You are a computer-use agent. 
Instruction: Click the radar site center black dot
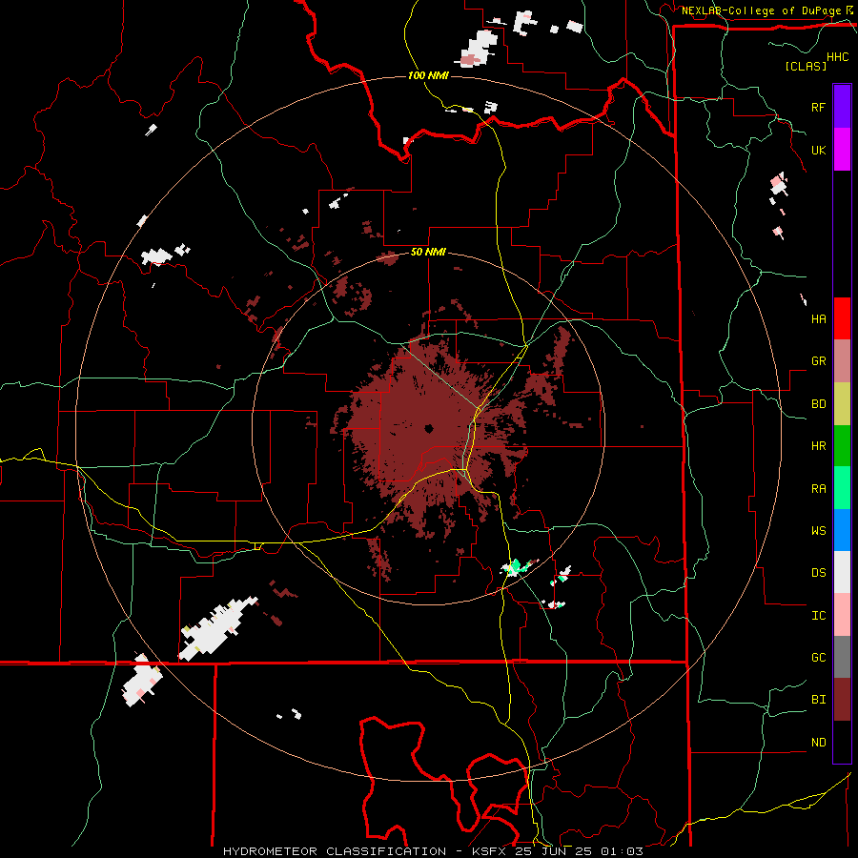click(428, 428)
